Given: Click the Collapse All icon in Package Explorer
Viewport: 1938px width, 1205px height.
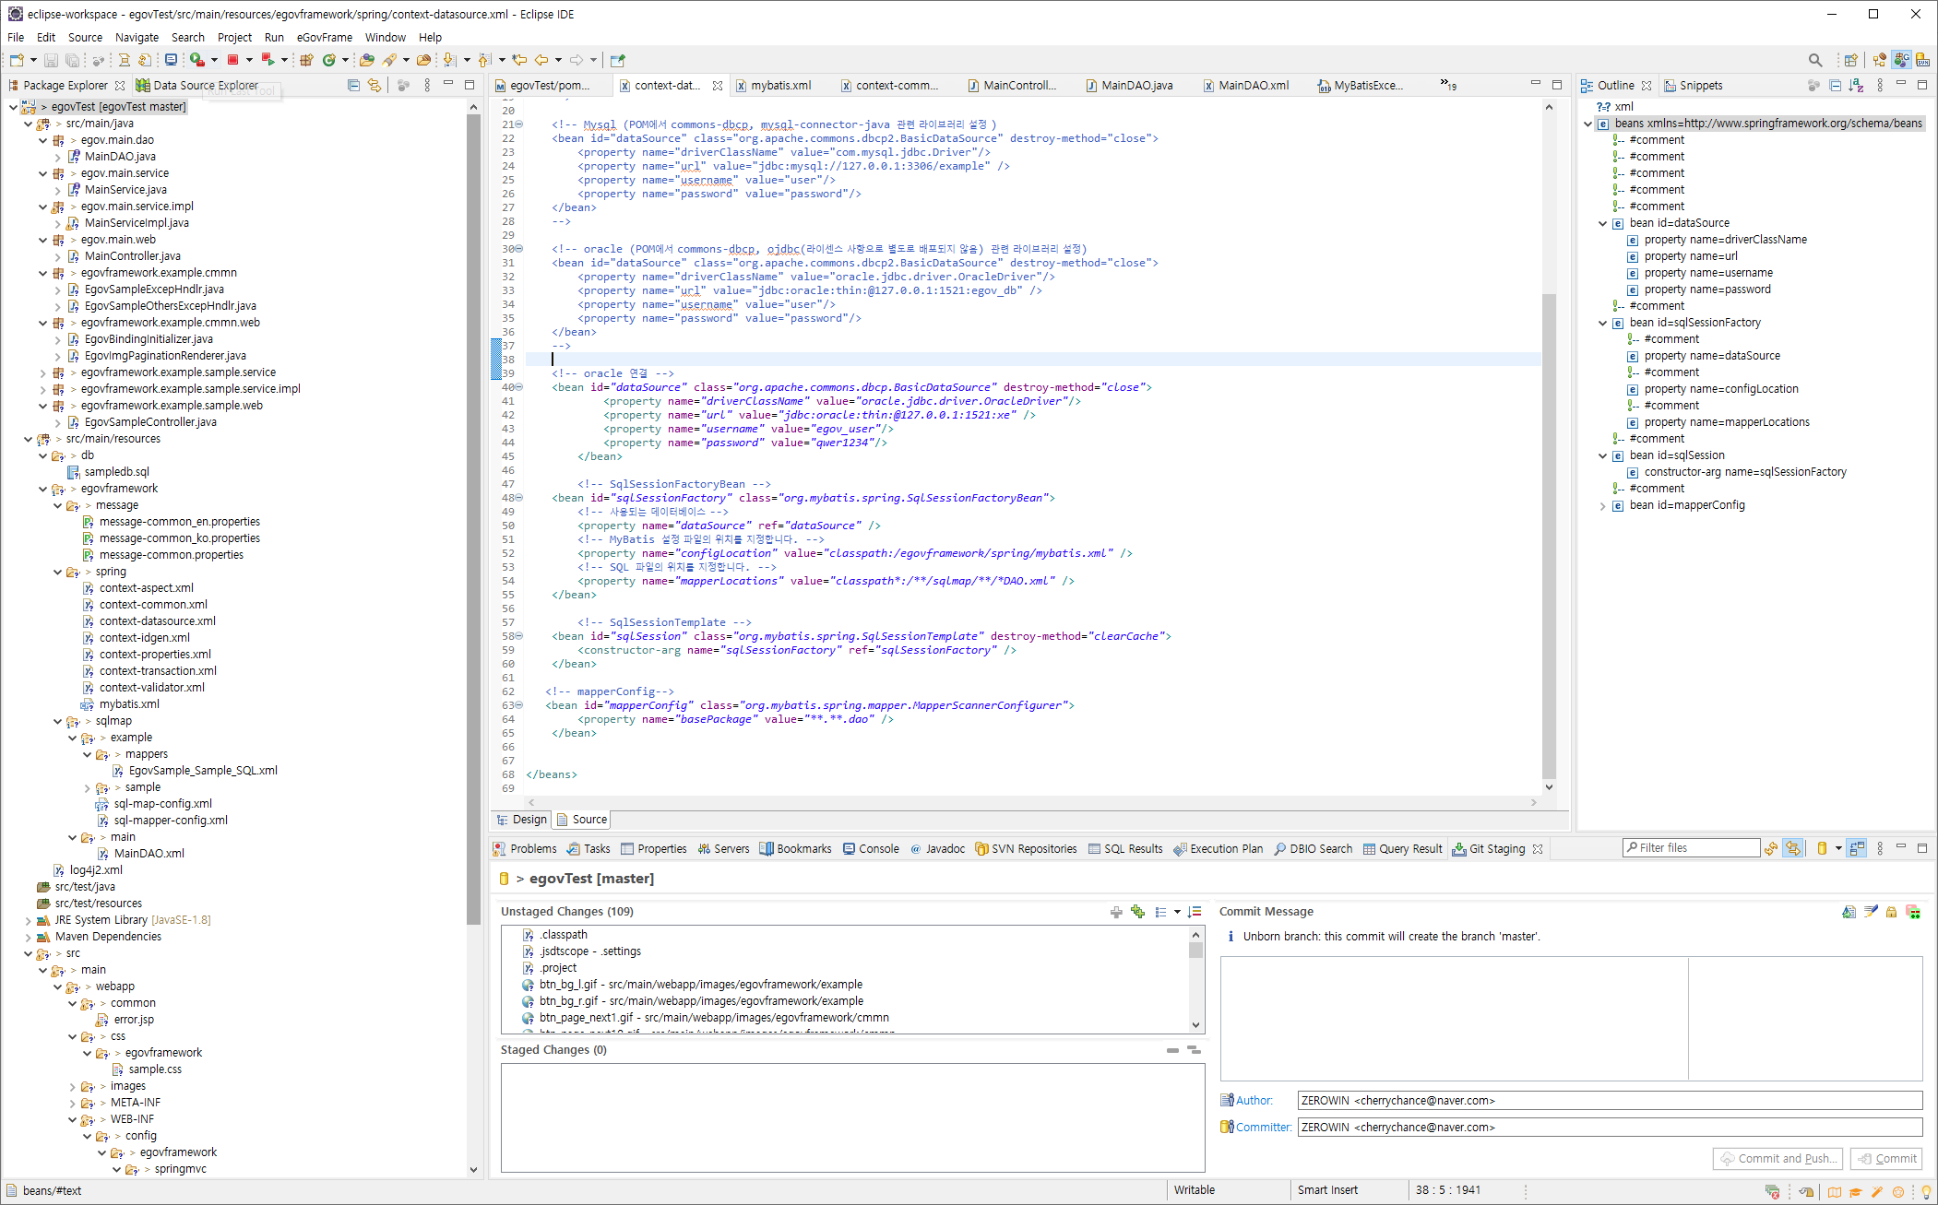Looking at the screenshot, I should pos(353,85).
